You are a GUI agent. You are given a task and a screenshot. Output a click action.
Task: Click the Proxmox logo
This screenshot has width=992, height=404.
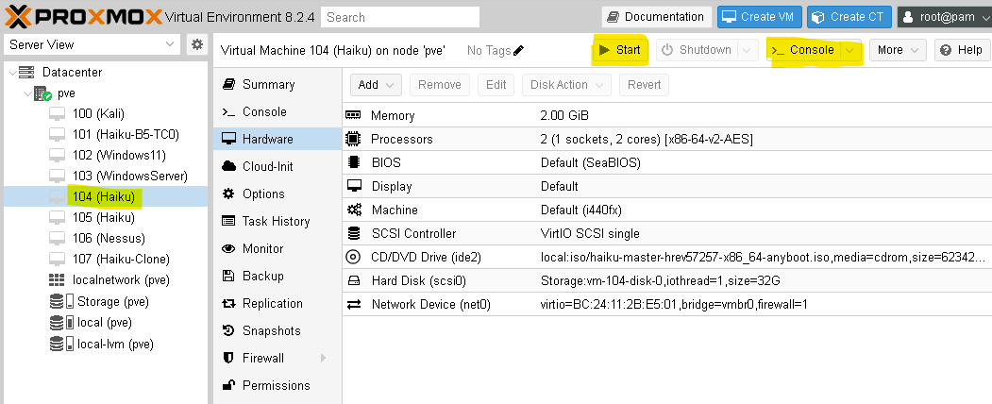83,16
